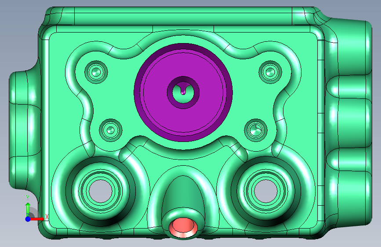Pick the lower-right screw boss with wedge mark
The image size is (381, 247).
point(256,130)
